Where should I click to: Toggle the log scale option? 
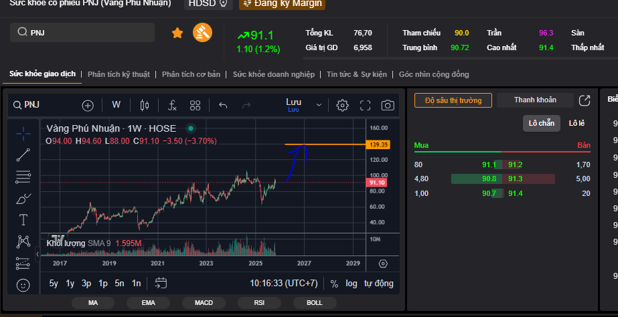(x=352, y=284)
